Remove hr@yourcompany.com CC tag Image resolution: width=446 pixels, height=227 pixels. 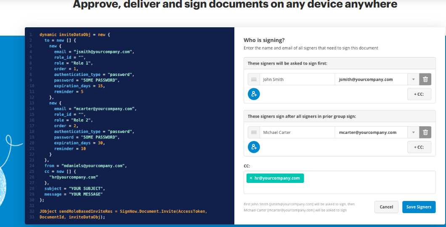point(251,178)
